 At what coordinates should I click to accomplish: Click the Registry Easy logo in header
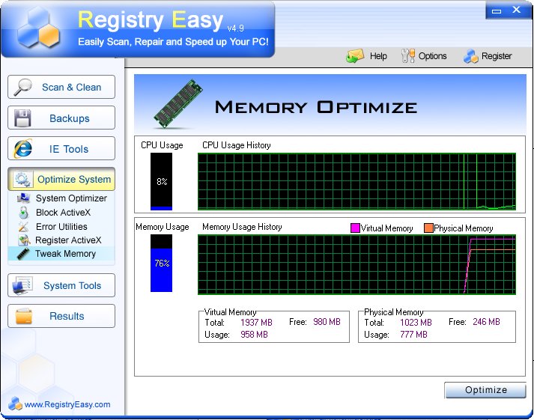coord(38,28)
